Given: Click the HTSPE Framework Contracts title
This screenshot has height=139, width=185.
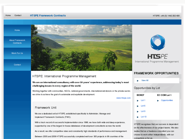Looking at the screenshot, I should (48, 16).
